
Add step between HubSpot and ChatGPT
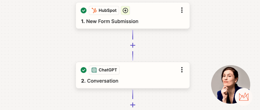133,45
